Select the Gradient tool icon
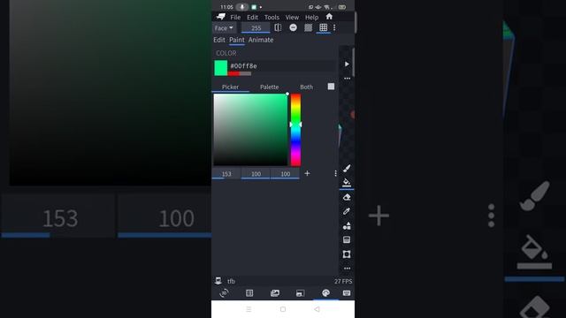 (x=347, y=239)
